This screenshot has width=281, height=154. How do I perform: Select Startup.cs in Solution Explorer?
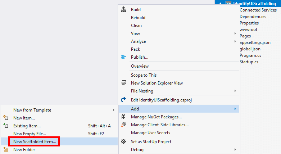[x=249, y=62]
